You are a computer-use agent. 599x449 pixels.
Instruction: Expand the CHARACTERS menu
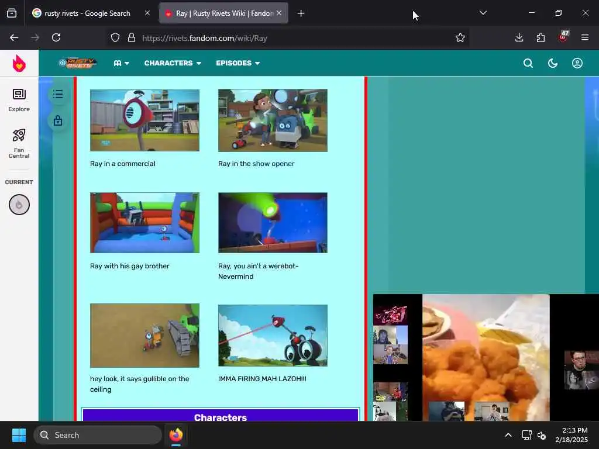(x=173, y=63)
